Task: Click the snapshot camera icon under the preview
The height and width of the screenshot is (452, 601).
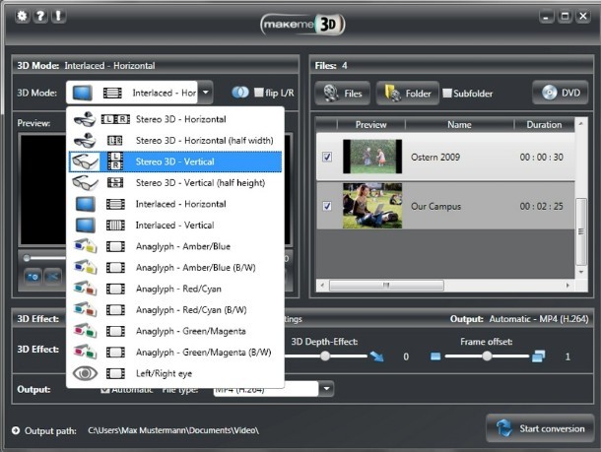Action: coord(33,276)
